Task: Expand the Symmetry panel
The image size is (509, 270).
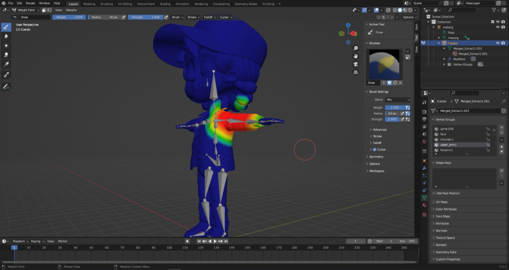Action: (376, 157)
